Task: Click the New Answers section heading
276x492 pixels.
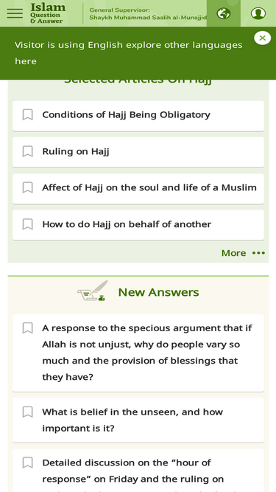Action: pyautogui.click(x=158, y=292)
